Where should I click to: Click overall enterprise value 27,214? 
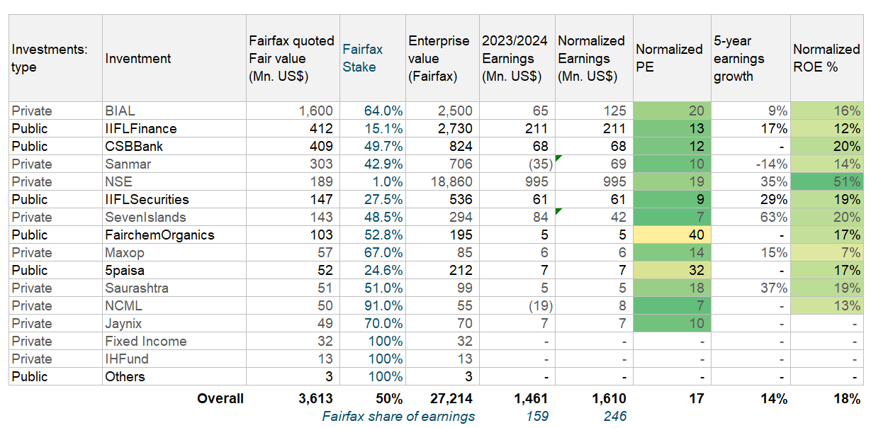(450, 398)
